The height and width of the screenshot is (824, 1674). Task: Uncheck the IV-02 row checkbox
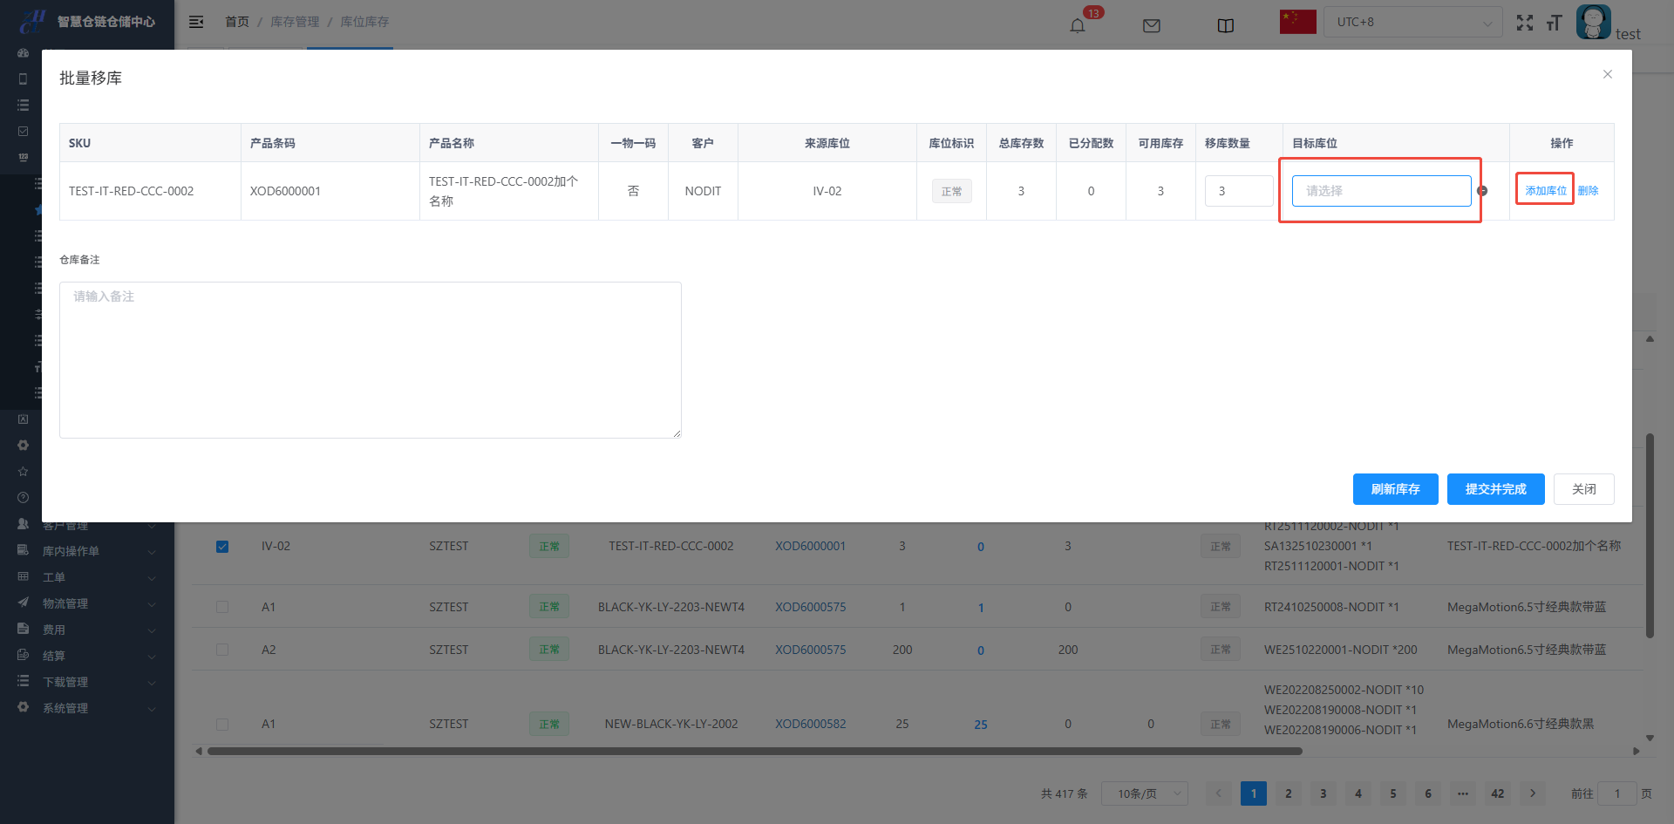pos(222,547)
